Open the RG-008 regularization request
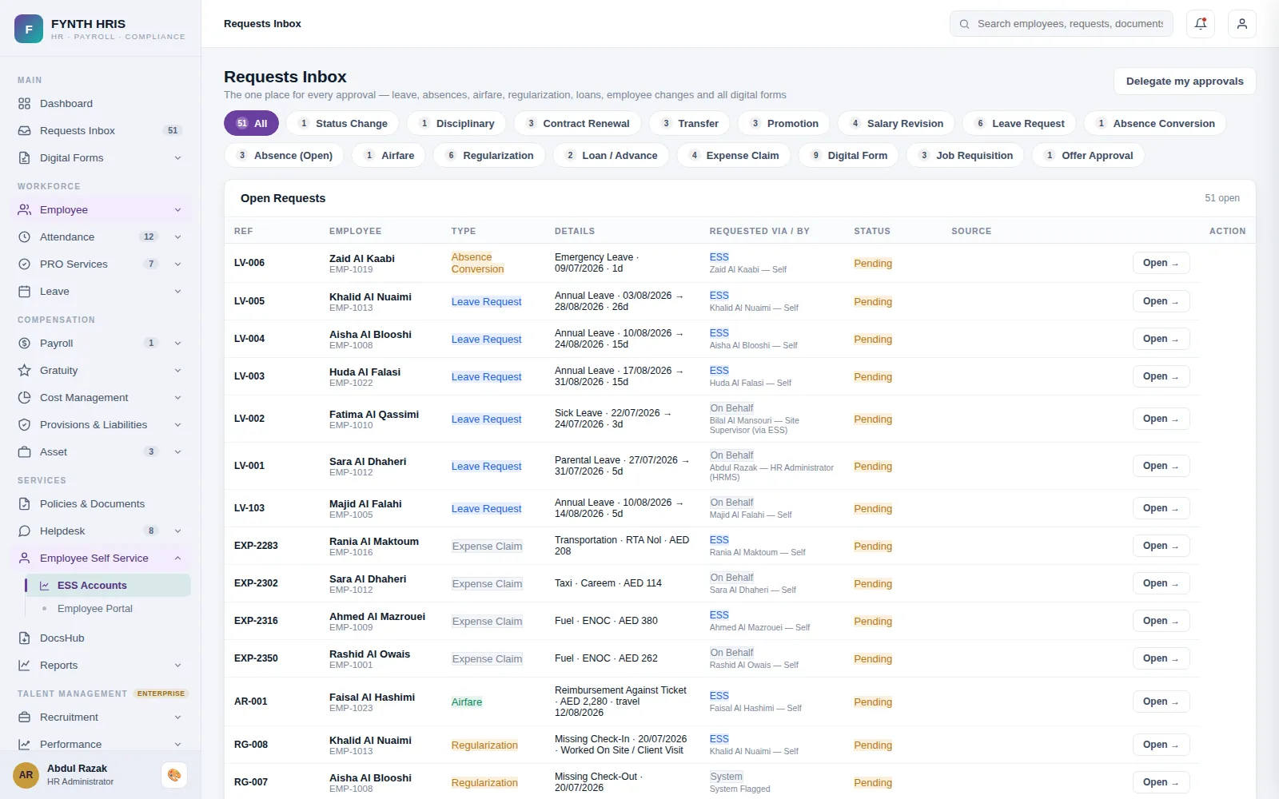Image resolution: width=1279 pixels, height=799 pixels. coord(1161,745)
